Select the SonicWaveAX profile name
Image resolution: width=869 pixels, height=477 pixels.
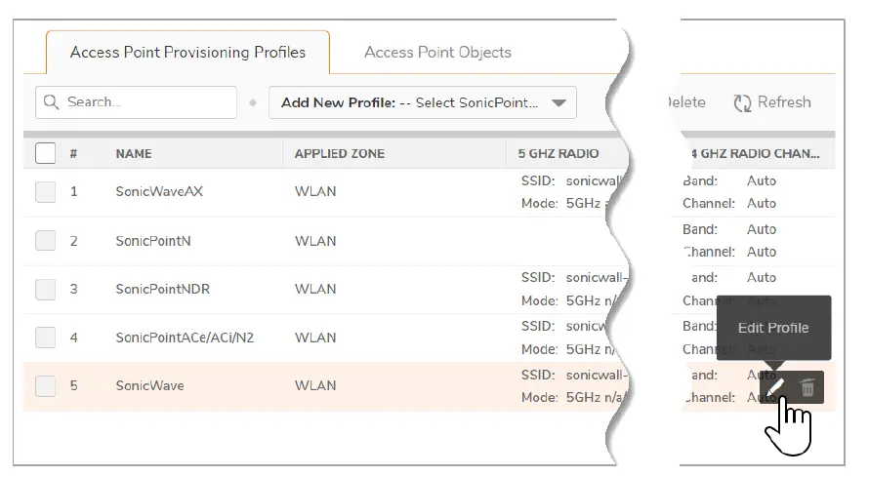click(159, 191)
